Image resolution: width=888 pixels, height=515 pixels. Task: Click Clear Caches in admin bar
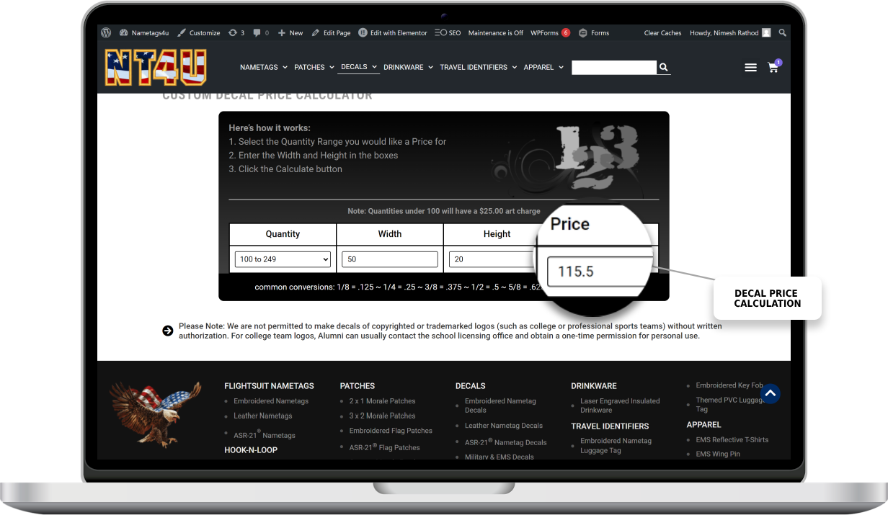pos(662,32)
